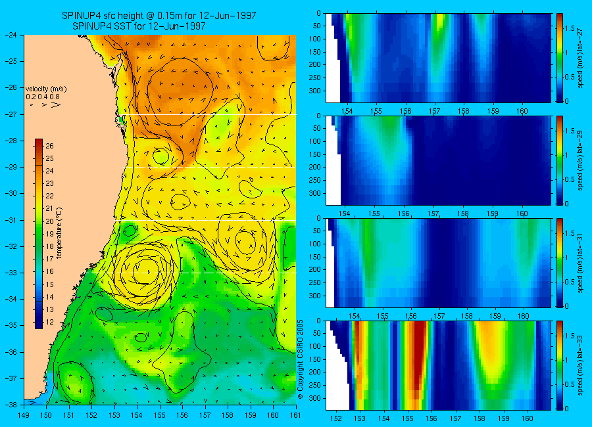This screenshot has height=427, width=592.
Task: Select the 'speed (m/s) lat=-29' axis label
Action: (581, 160)
